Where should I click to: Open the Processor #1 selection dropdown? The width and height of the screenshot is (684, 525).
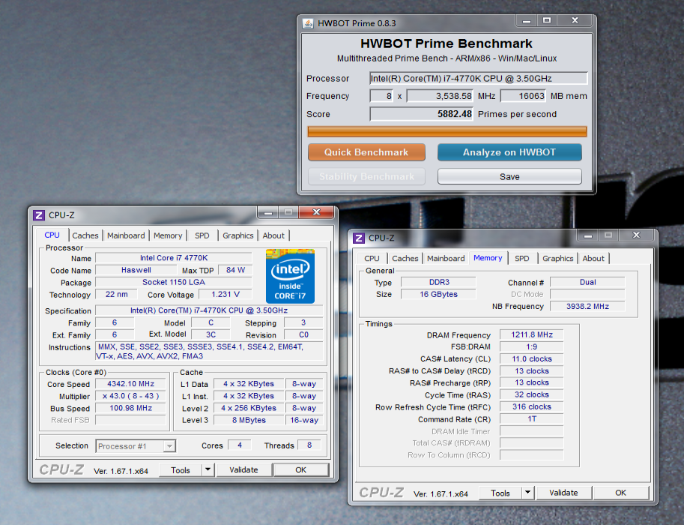pos(136,446)
